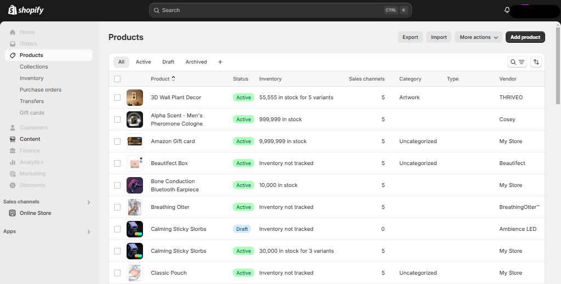Viewport: 561px width, 284px height.
Task: Open the More actions dropdown
Action: tap(478, 37)
